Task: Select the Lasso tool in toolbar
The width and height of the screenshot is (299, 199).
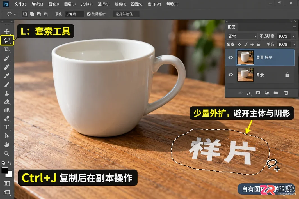Action: (x=7, y=40)
